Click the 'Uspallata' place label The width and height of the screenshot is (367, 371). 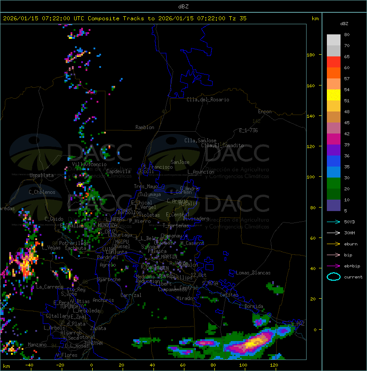click(x=42, y=175)
